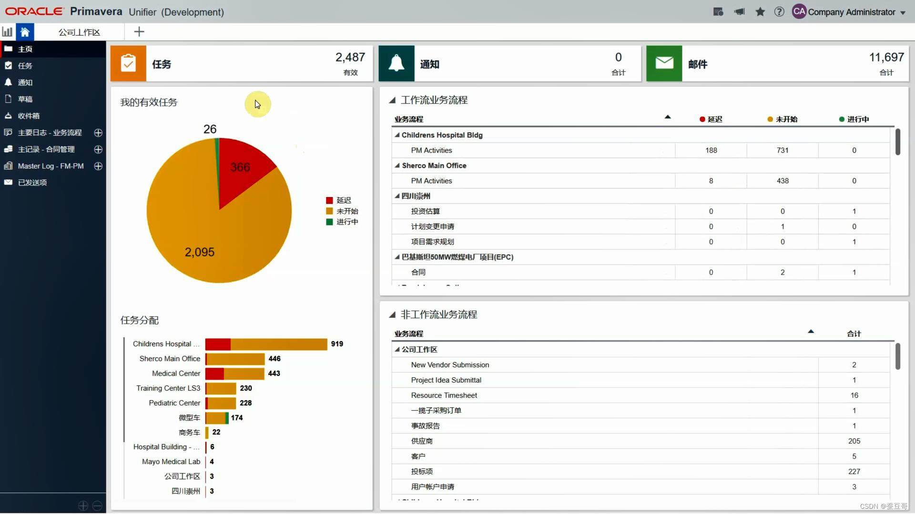Click the 微型车 bar showing 174
Screen dimensions: 915x514
coord(217,417)
